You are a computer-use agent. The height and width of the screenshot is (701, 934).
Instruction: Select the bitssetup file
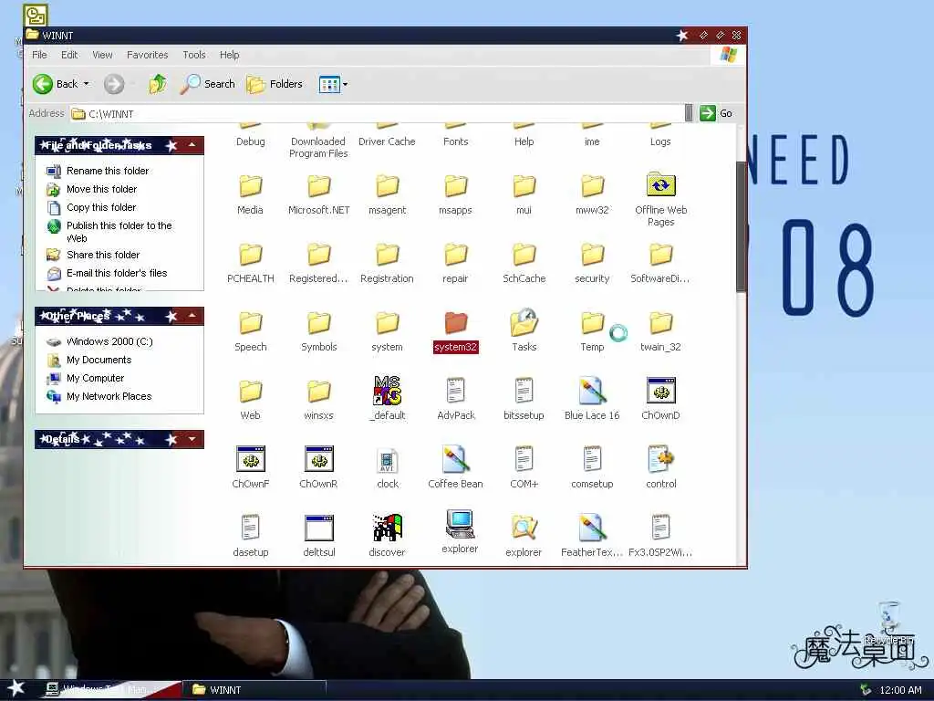pos(524,399)
